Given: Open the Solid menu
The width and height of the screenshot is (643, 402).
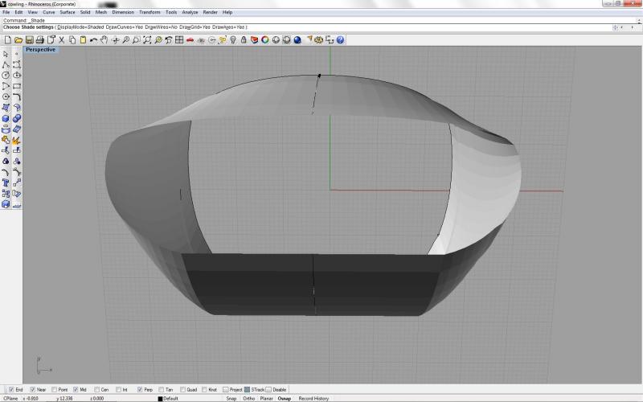Looking at the screenshot, I should 85,12.
